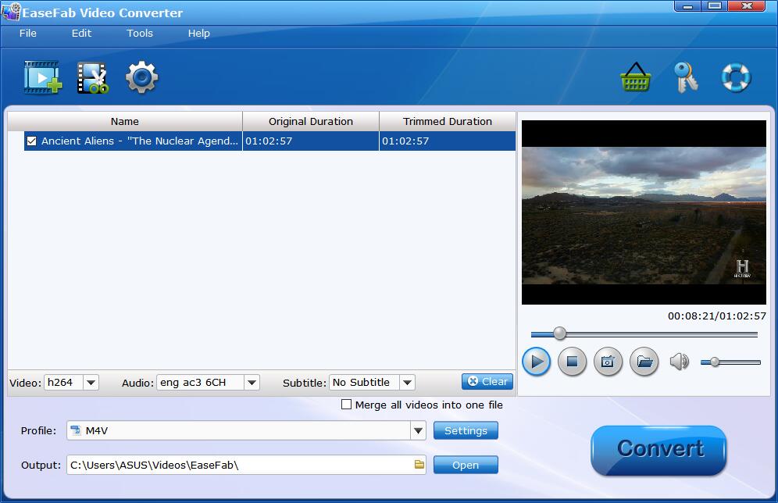Viewport: 778px width, 503px height.
Task: Open the Tools menu
Action: coord(139,34)
